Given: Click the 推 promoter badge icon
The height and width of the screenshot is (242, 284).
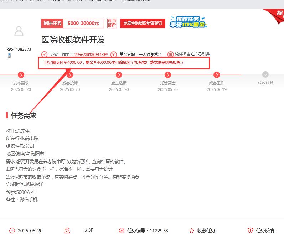Looking at the screenshot, I should coord(170,54).
